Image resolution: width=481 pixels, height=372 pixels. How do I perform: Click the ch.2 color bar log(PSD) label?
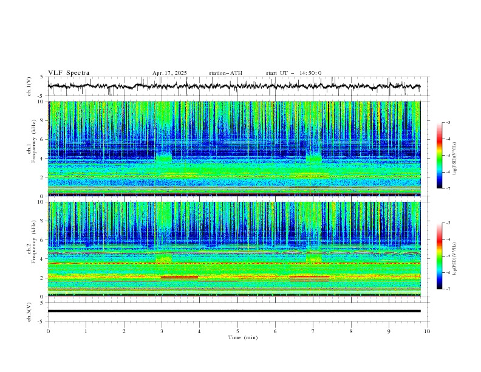[x=455, y=259]
